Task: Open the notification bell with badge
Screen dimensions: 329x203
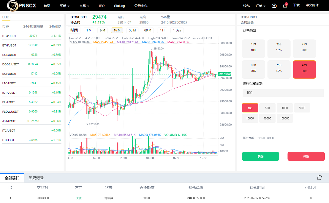Action: [284, 6]
